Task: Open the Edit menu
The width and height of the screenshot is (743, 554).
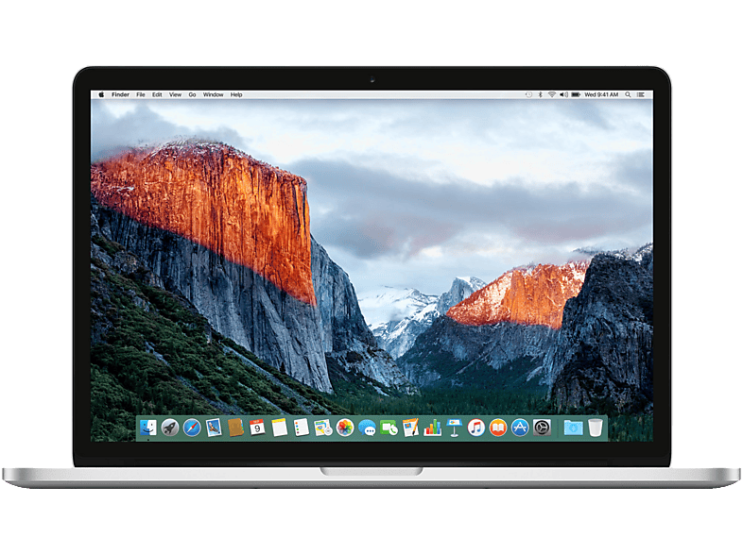Action: 157,94
